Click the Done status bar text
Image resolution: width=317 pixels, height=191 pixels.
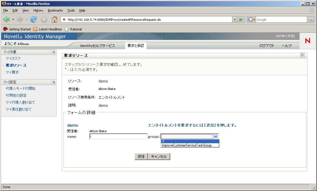point(7,187)
